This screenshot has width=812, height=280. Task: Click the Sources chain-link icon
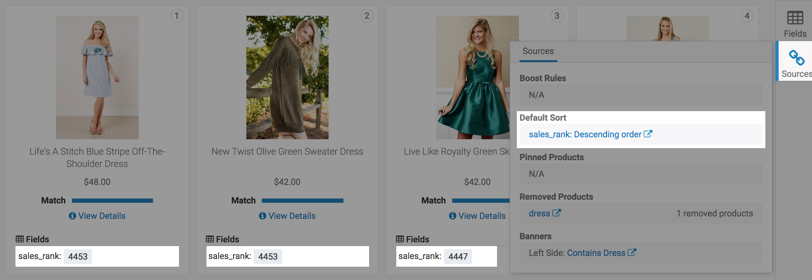[796, 58]
